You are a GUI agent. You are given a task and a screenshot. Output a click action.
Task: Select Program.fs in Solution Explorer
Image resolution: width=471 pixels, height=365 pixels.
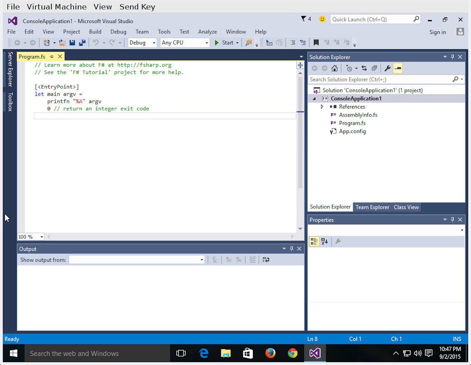click(352, 123)
